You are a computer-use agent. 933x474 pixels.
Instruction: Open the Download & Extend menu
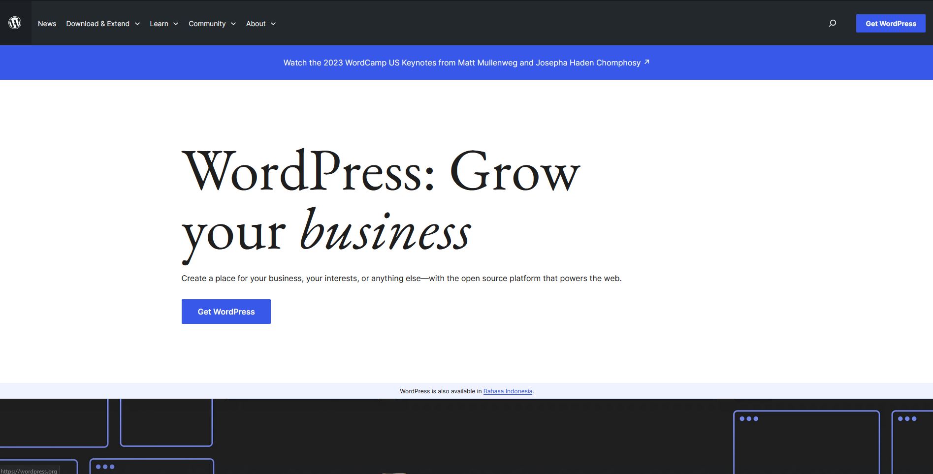click(x=98, y=24)
